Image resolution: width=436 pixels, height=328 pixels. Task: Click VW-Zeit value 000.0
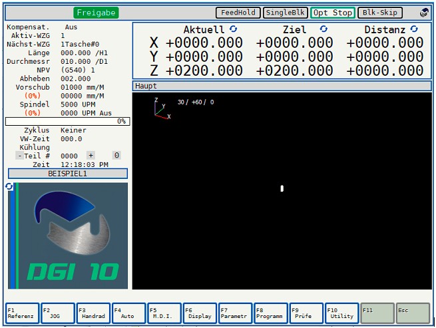pos(71,139)
